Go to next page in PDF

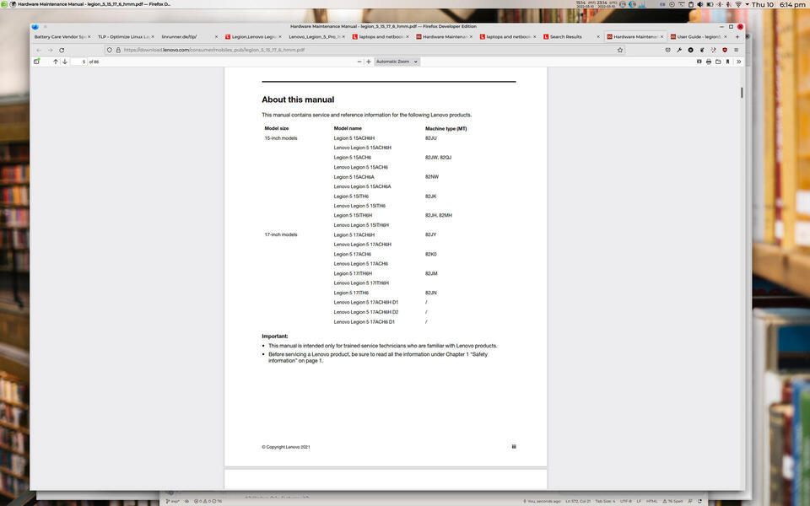point(65,62)
